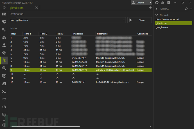Viewport: 194px width, 129px height.
Task: Click the bug report icon
Action: pyautogui.click(x=163, y=3)
